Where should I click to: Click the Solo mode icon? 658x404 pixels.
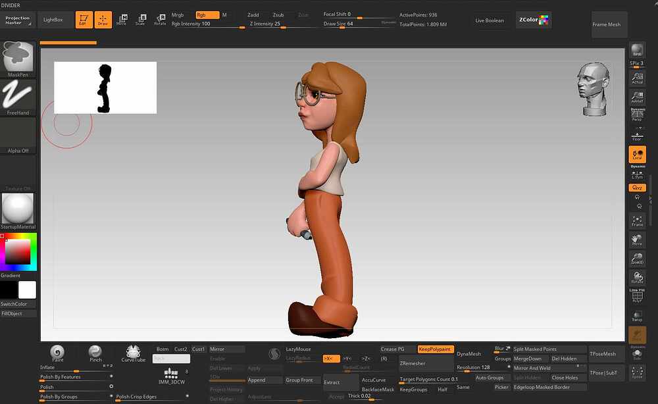tap(637, 355)
